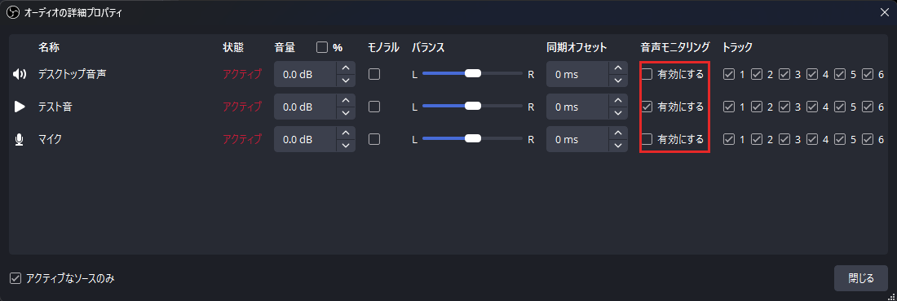Image resolution: width=897 pixels, height=301 pixels.
Task: Uncheck track 4 for マイク
Action: [x=812, y=139]
